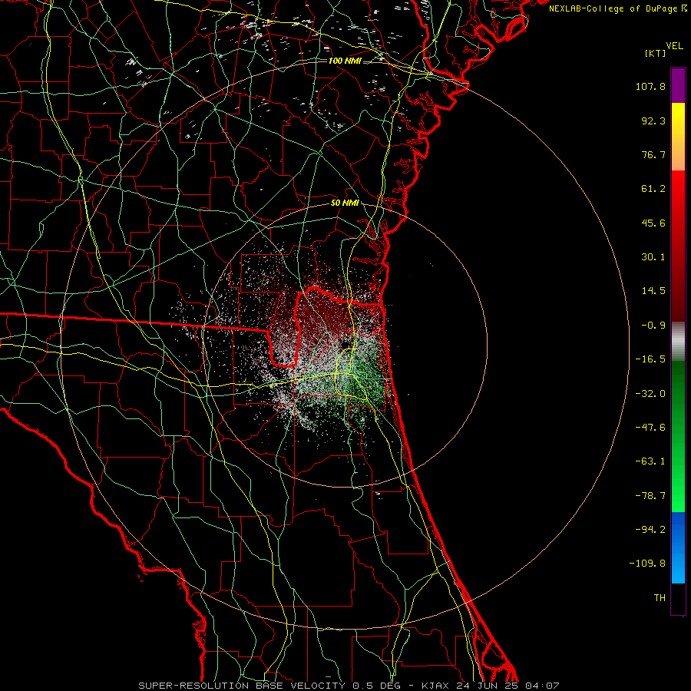Click the VEL legend heading

pyautogui.click(x=675, y=46)
